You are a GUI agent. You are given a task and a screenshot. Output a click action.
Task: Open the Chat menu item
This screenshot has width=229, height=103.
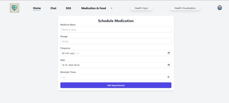(x=53, y=8)
